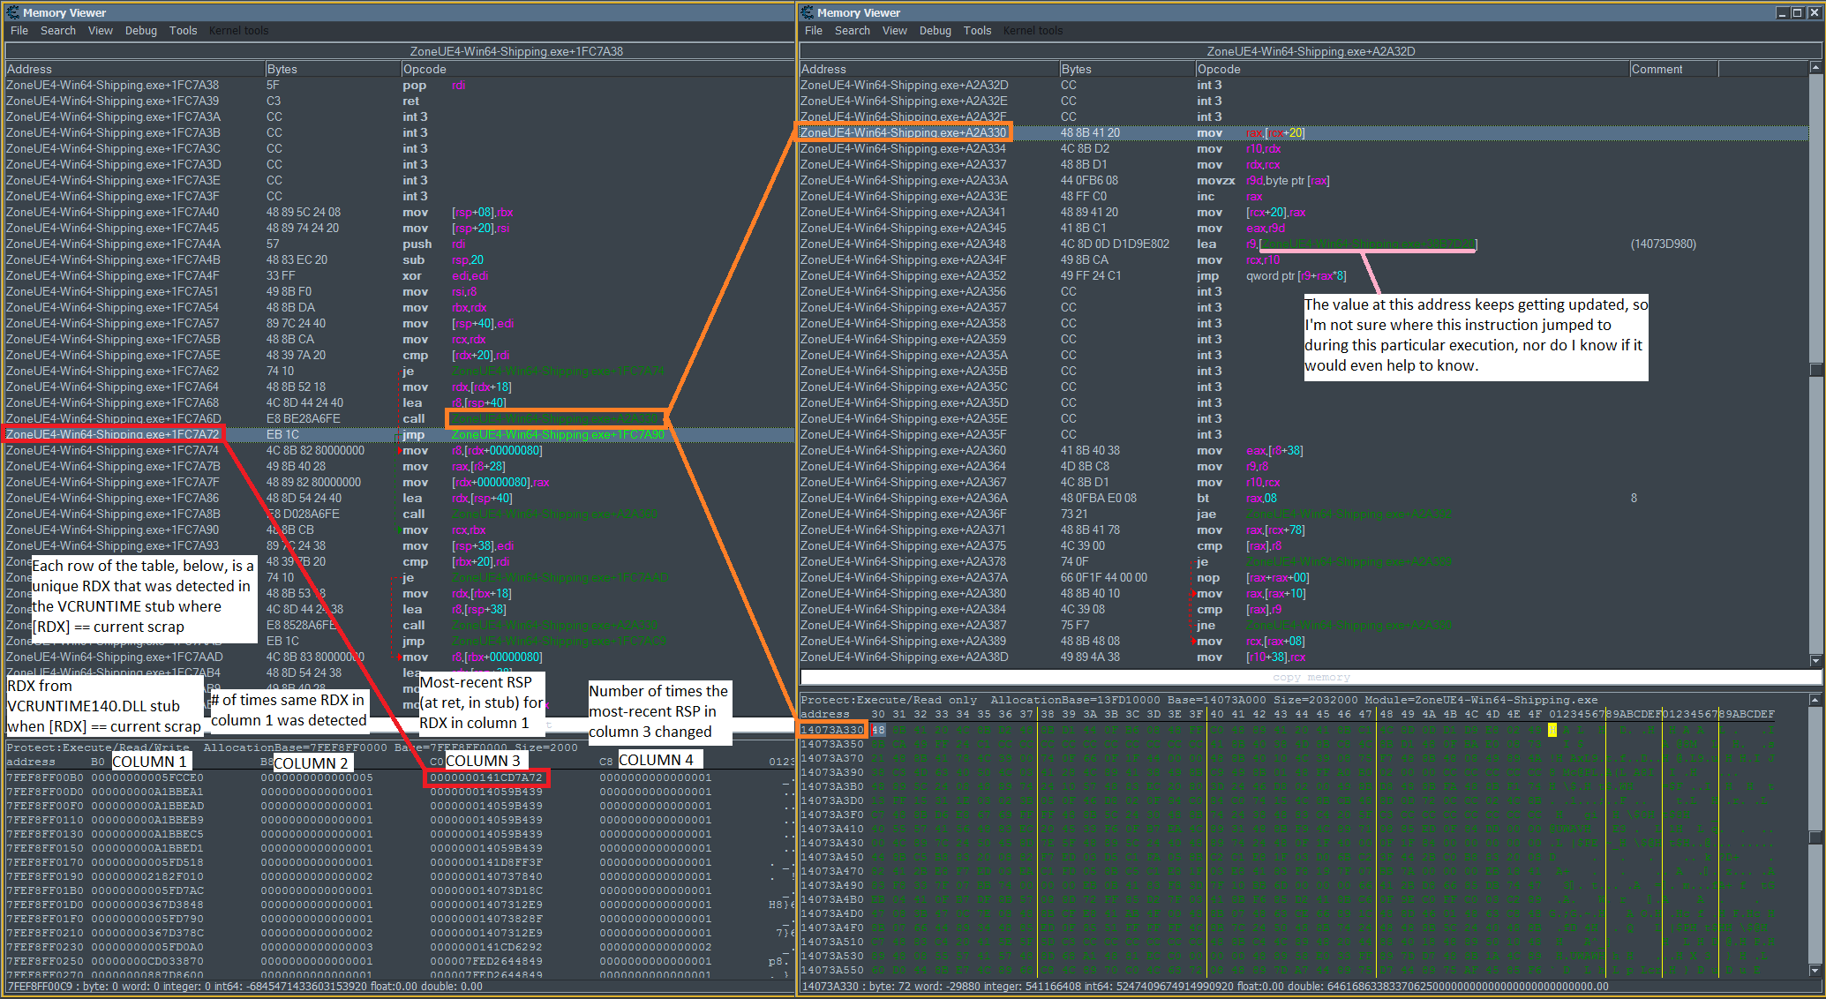Select row +1FC7A4A push rdi
This screenshot has width=1826, height=999.
399,244
